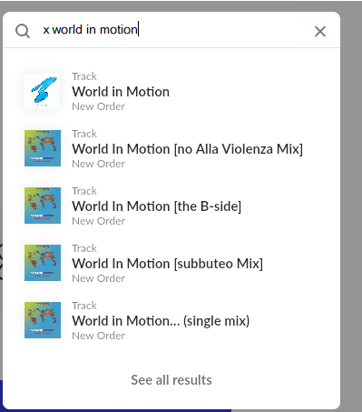The image size is (362, 412).
Task: Click 'New Order' artist under 'World in Motion'
Action: tap(98, 106)
